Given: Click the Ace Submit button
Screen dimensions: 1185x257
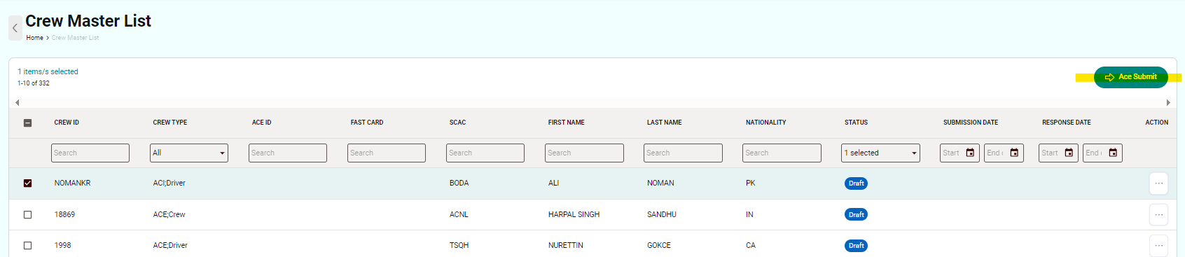Looking at the screenshot, I should tap(1130, 77).
